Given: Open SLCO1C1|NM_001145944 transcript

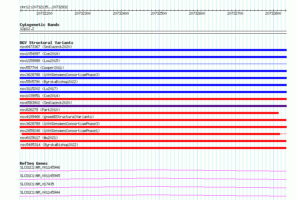Looking at the screenshot, I should (40, 192).
